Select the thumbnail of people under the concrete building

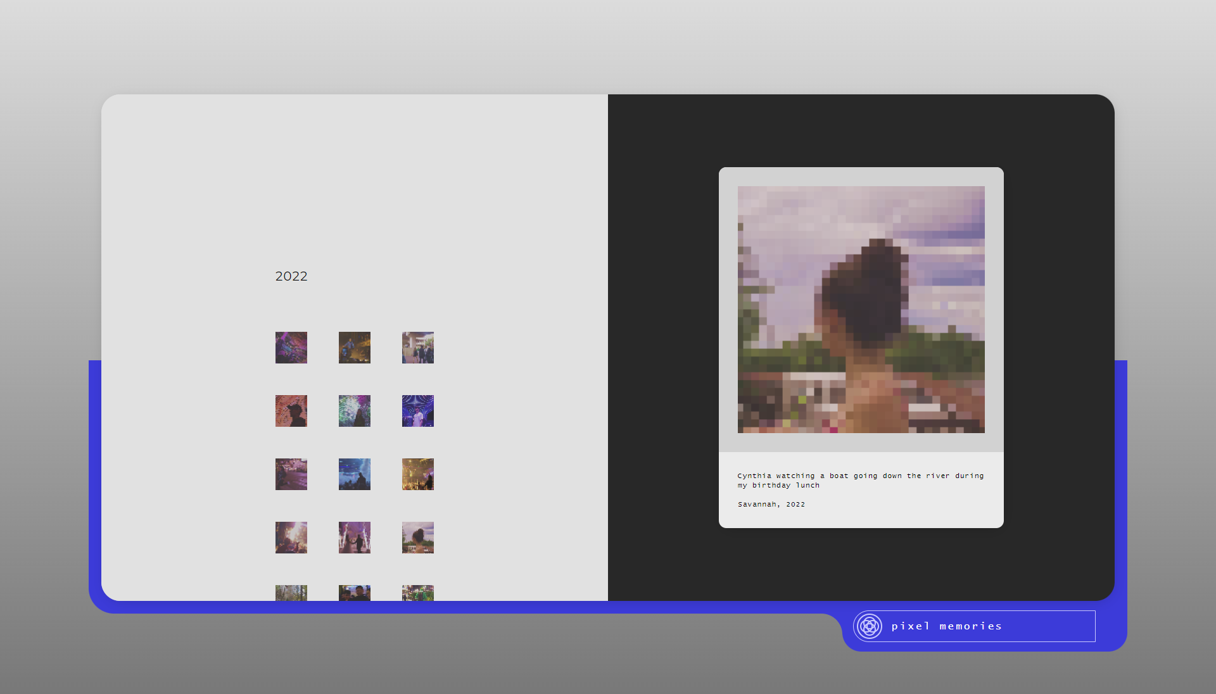point(418,348)
